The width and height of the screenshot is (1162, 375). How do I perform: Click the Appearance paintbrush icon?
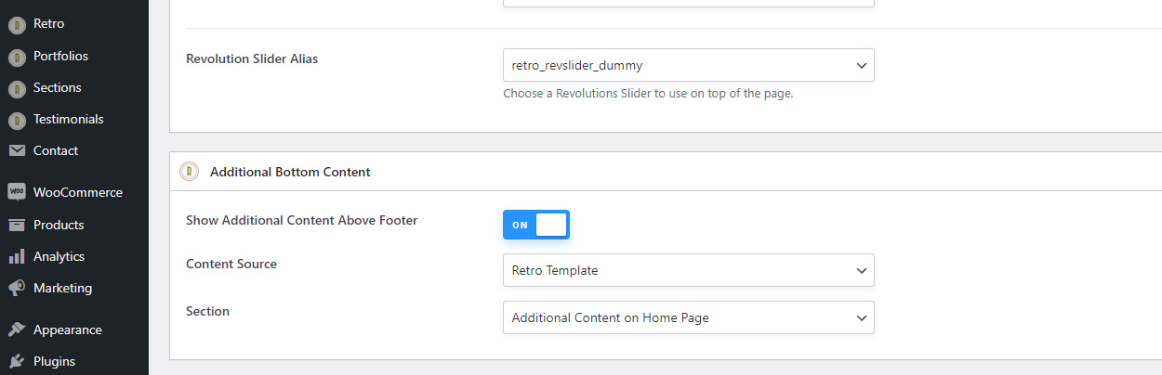click(x=17, y=330)
